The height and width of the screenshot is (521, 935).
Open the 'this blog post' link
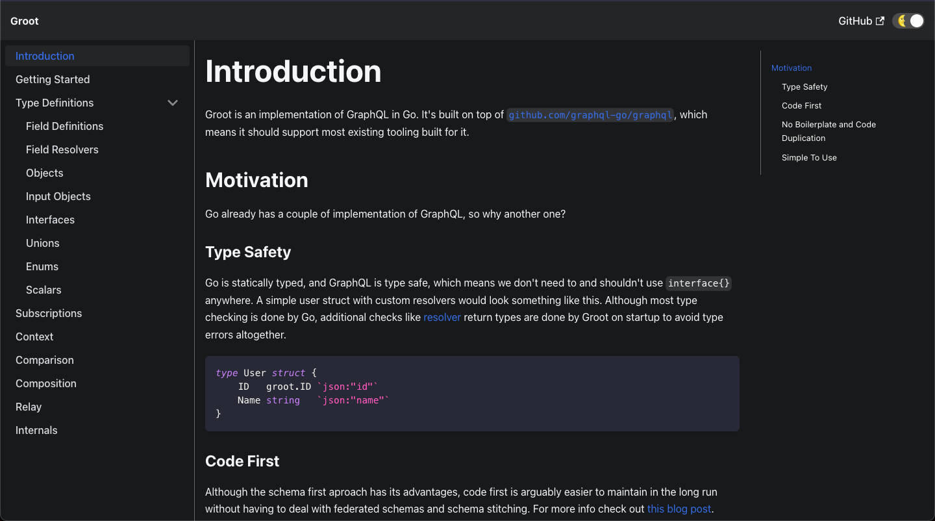tap(679, 509)
